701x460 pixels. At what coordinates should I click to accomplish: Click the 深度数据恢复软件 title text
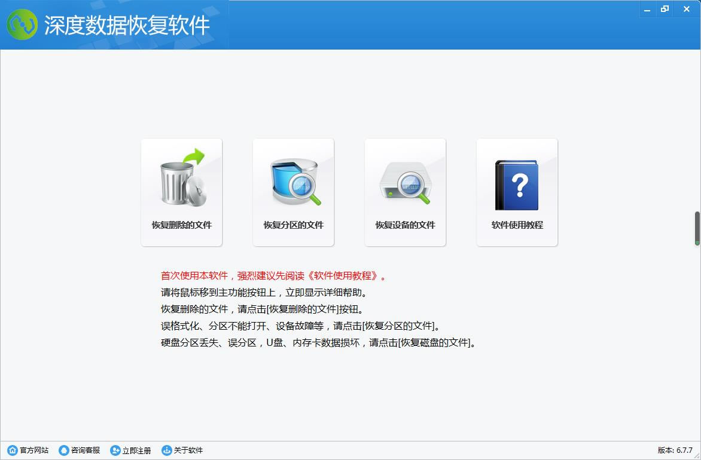127,25
